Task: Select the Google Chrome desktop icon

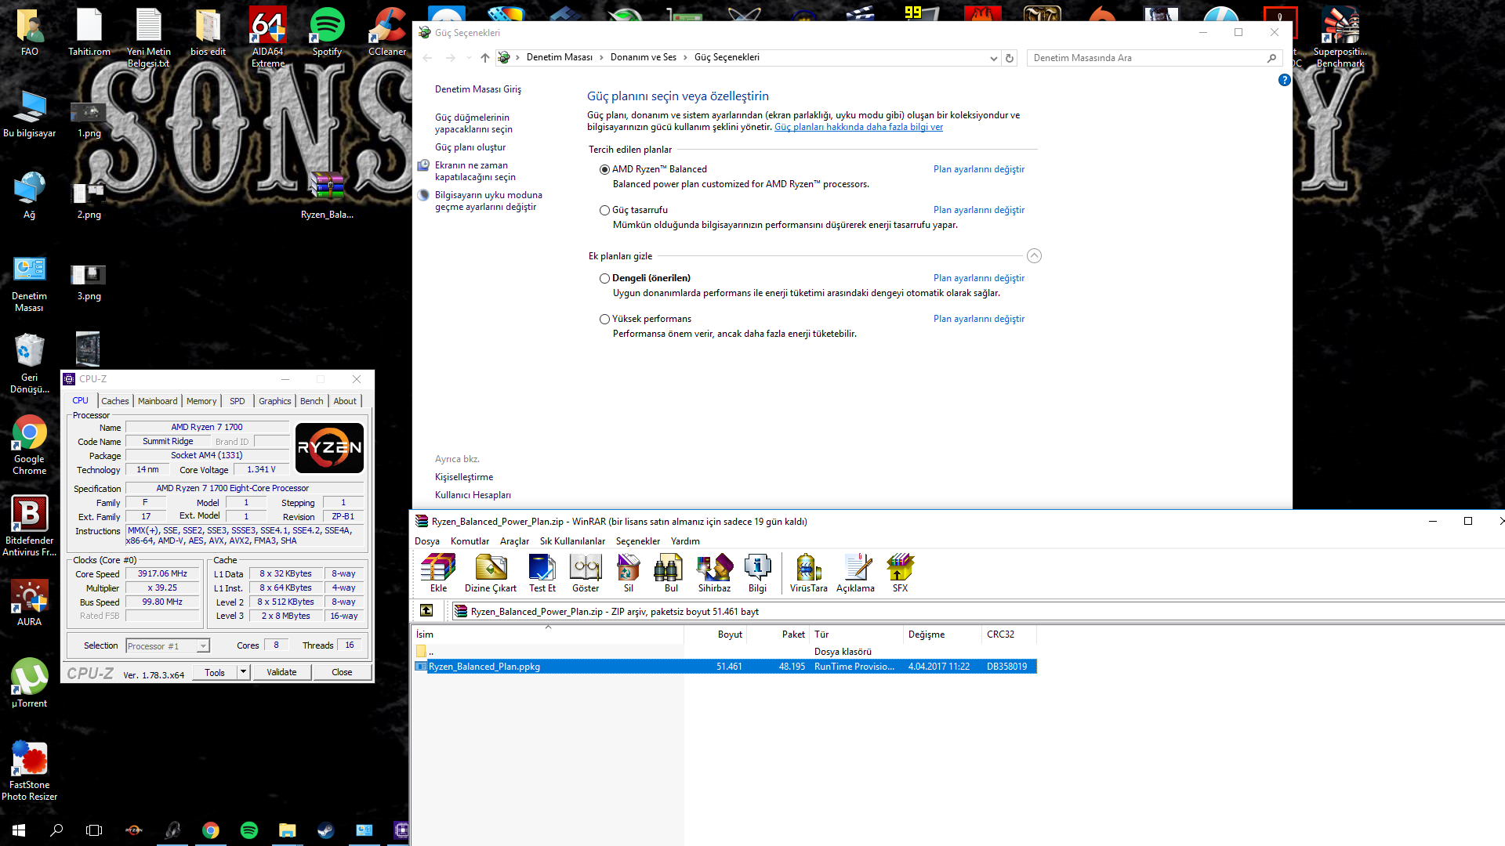Action: pos(30,445)
